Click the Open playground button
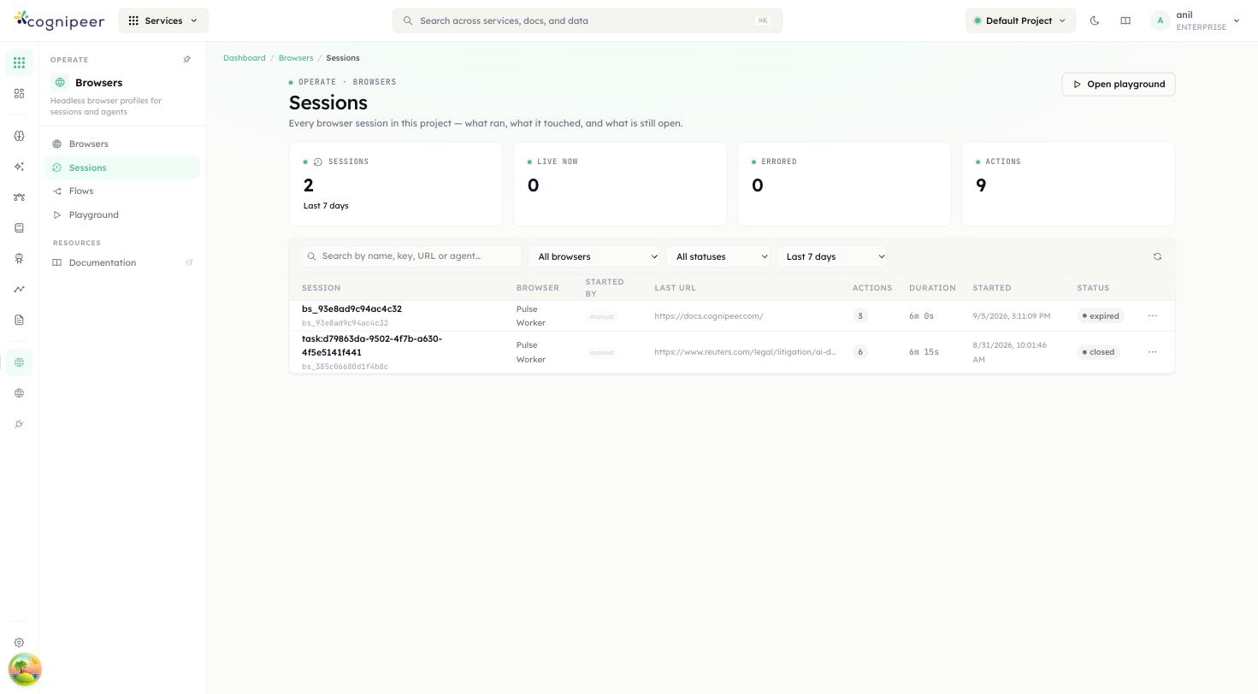The width and height of the screenshot is (1258, 694). coord(1119,84)
